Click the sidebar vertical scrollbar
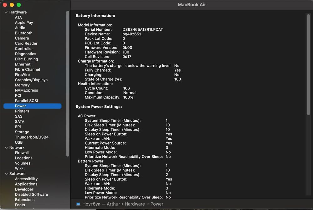Viewport: 313px width, 210px height. (x=68, y=84)
